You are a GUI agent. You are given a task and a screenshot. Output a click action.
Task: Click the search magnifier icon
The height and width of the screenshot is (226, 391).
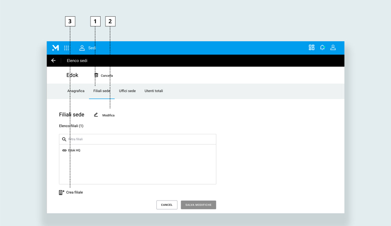[64, 139]
